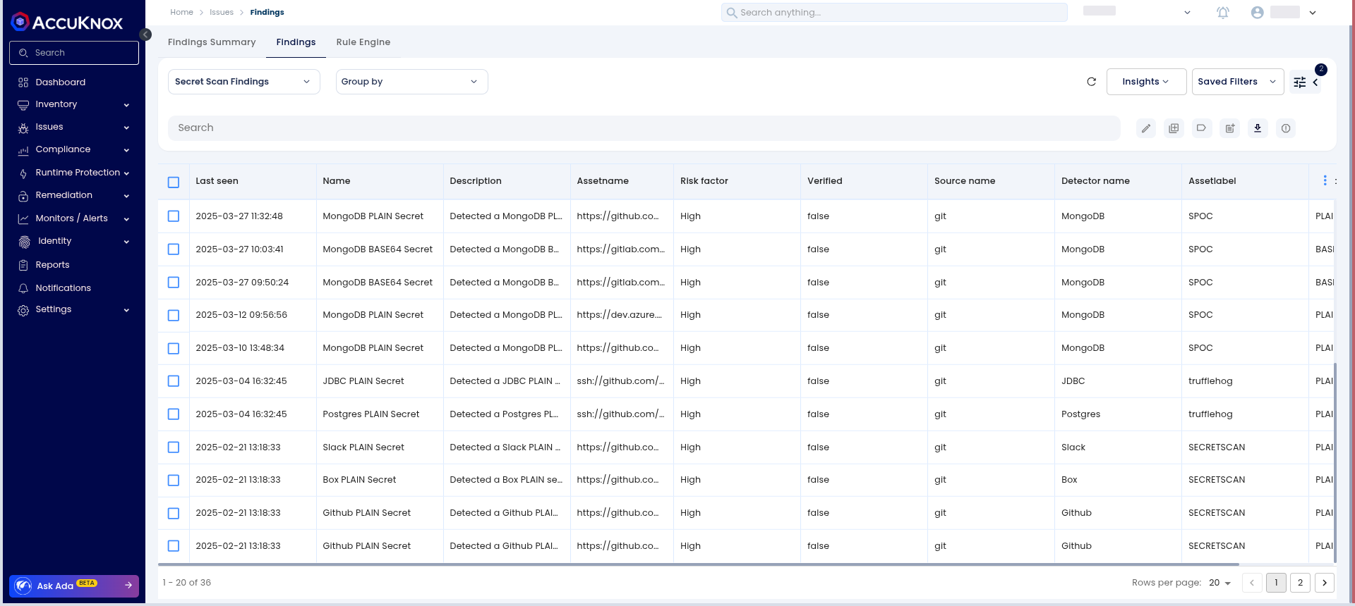This screenshot has height=606, width=1355.
Task: Refresh the findings list
Action: coord(1091,82)
